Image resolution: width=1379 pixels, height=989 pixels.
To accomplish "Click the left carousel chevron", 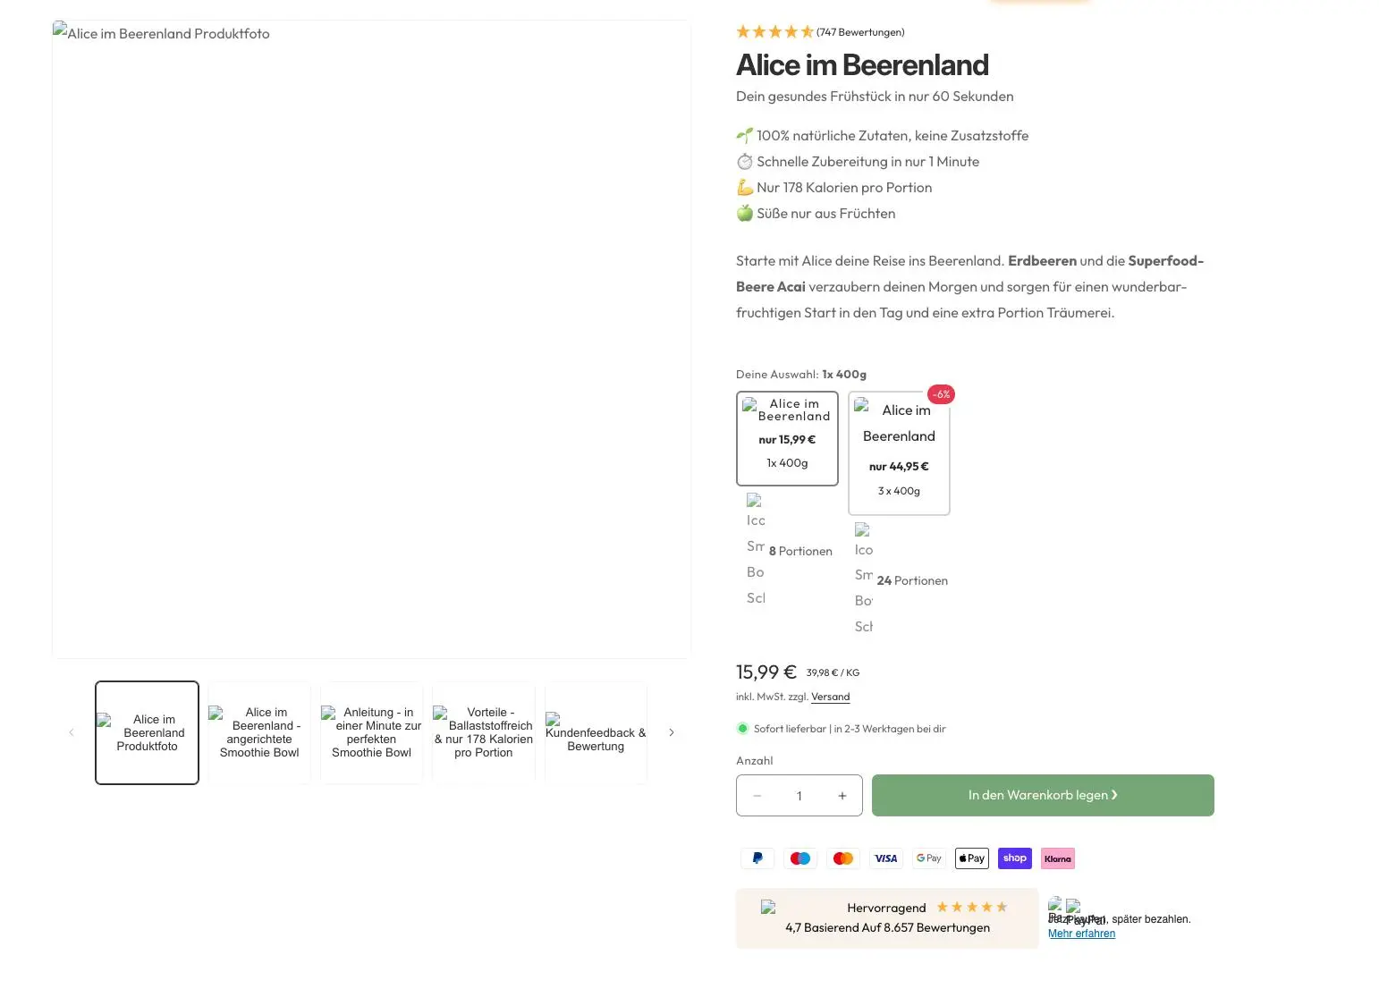I will point(72,732).
